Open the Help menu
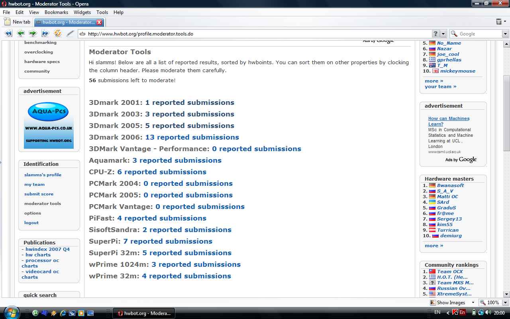The image size is (510, 319). [x=118, y=12]
